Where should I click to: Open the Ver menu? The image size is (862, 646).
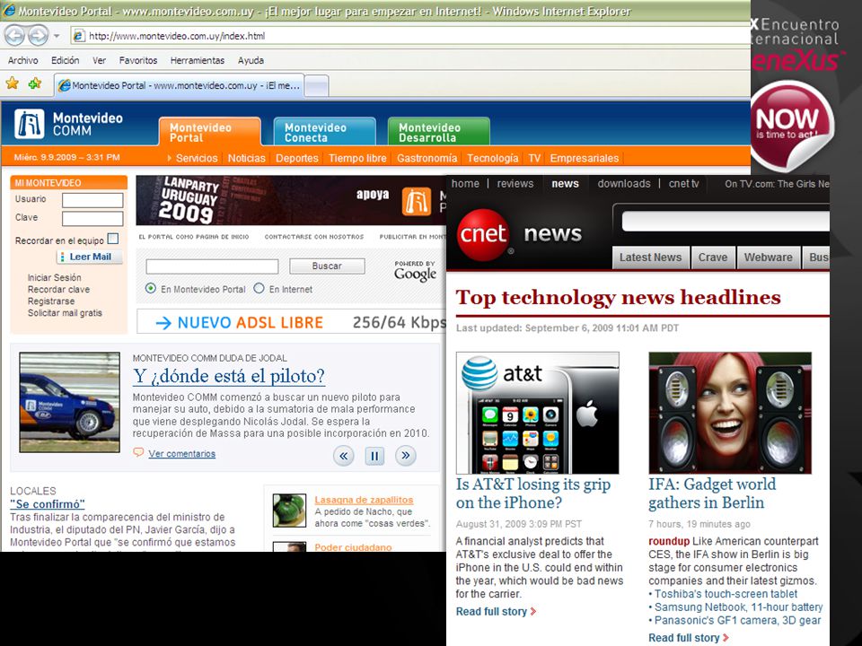[99, 60]
